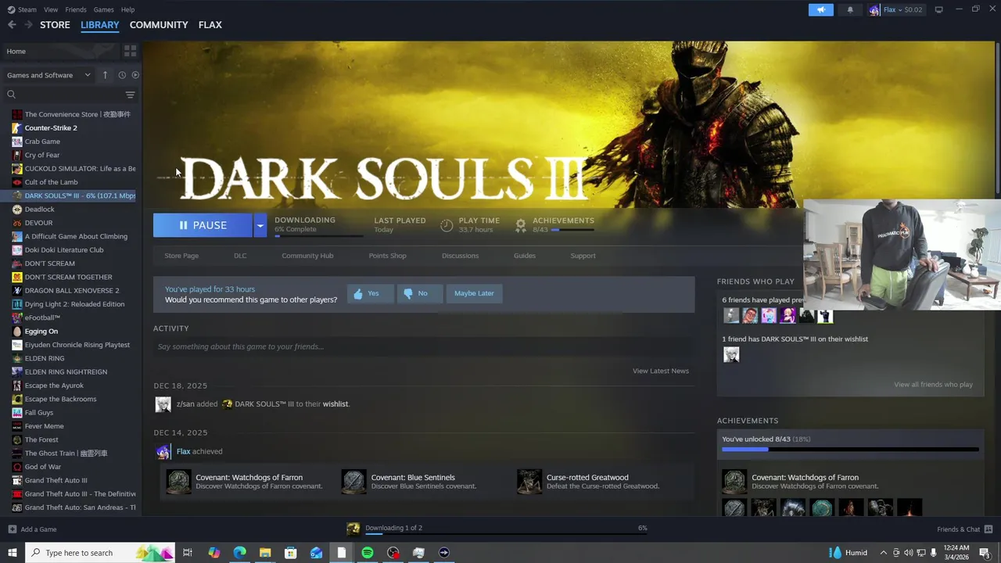Open Big Picture mode monitor icon
The width and height of the screenshot is (1001, 563).
[938, 9]
